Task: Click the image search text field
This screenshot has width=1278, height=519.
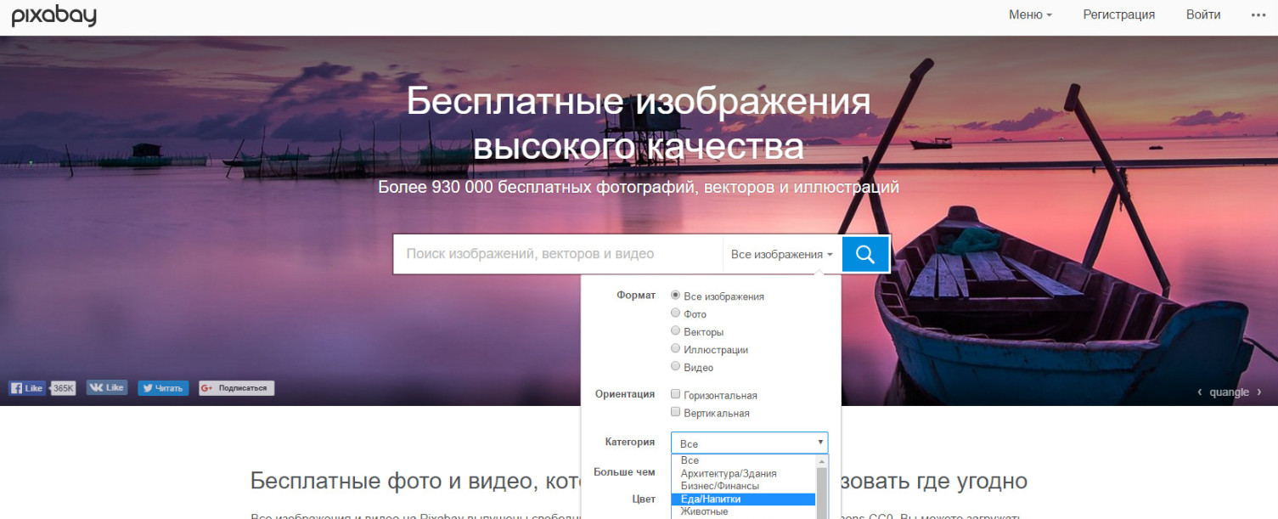Action: point(558,254)
